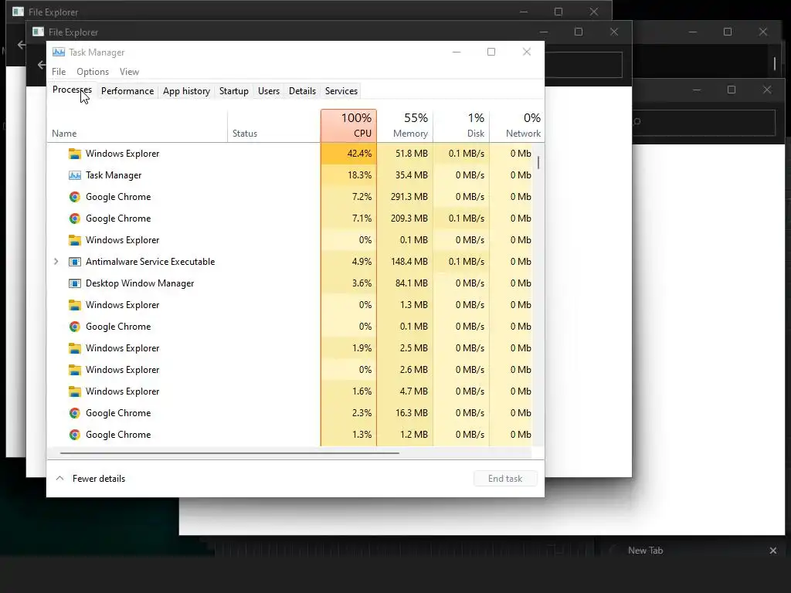This screenshot has width=791, height=593.
Task: Expand the Antimalware Service Executable group
Action: pos(56,262)
